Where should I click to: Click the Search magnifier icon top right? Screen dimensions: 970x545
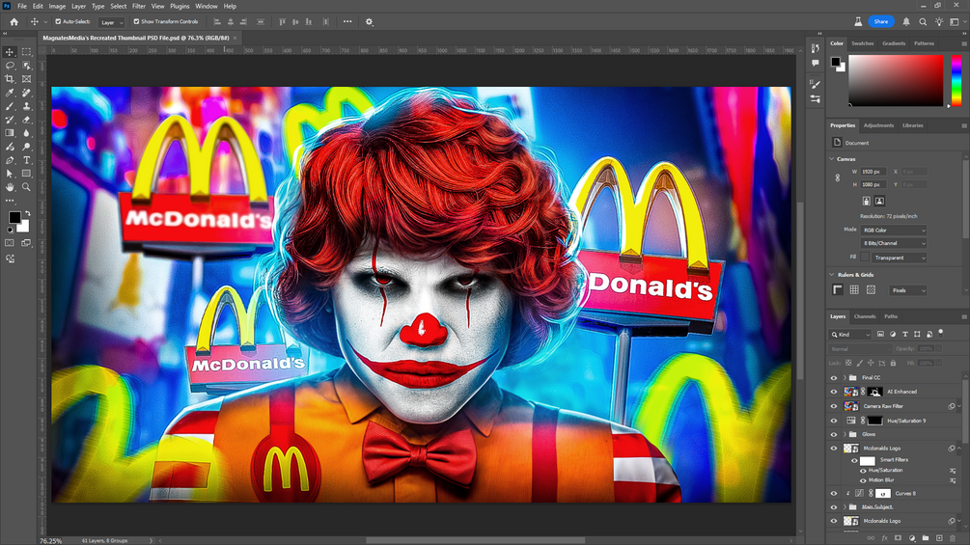tap(923, 21)
